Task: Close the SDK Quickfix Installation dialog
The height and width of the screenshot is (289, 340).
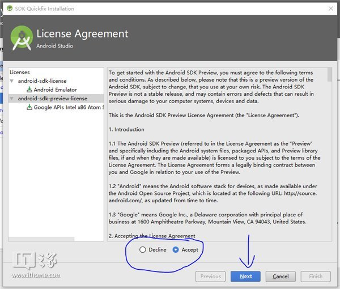Action: [x=330, y=8]
